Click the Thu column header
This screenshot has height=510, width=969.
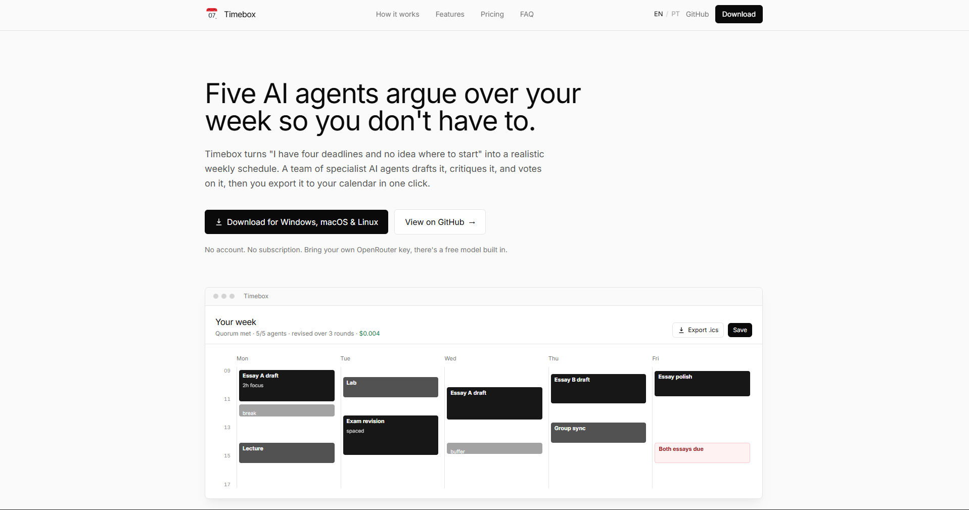point(553,358)
